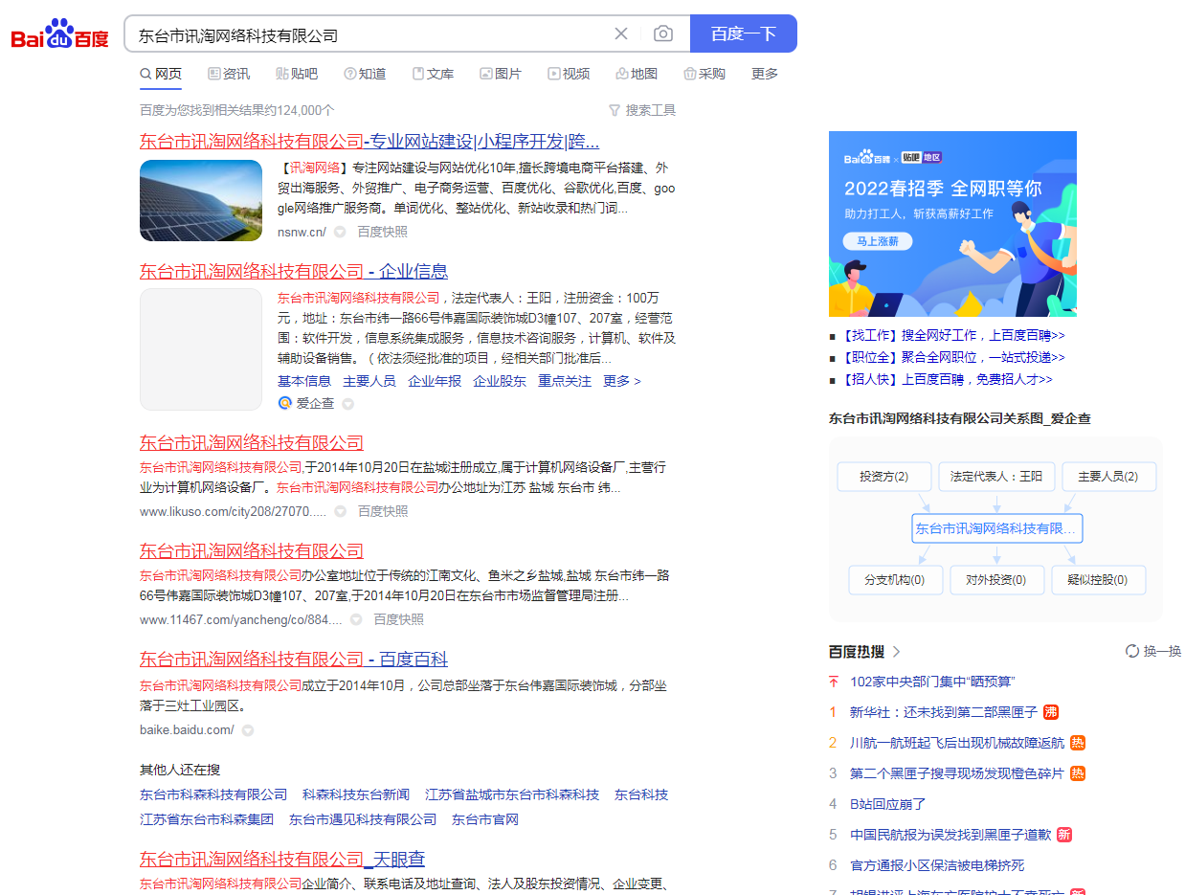Search related 东台市官网
This screenshot has width=1185, height=895.
pos(485,819)
